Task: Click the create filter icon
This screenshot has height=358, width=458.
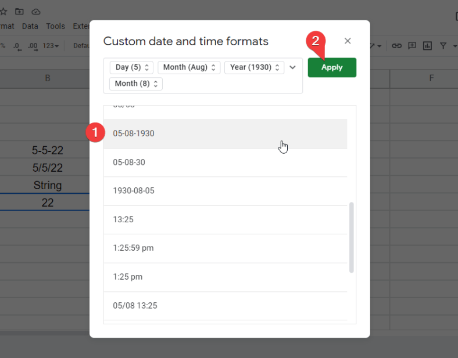Action: click(443, 46)
